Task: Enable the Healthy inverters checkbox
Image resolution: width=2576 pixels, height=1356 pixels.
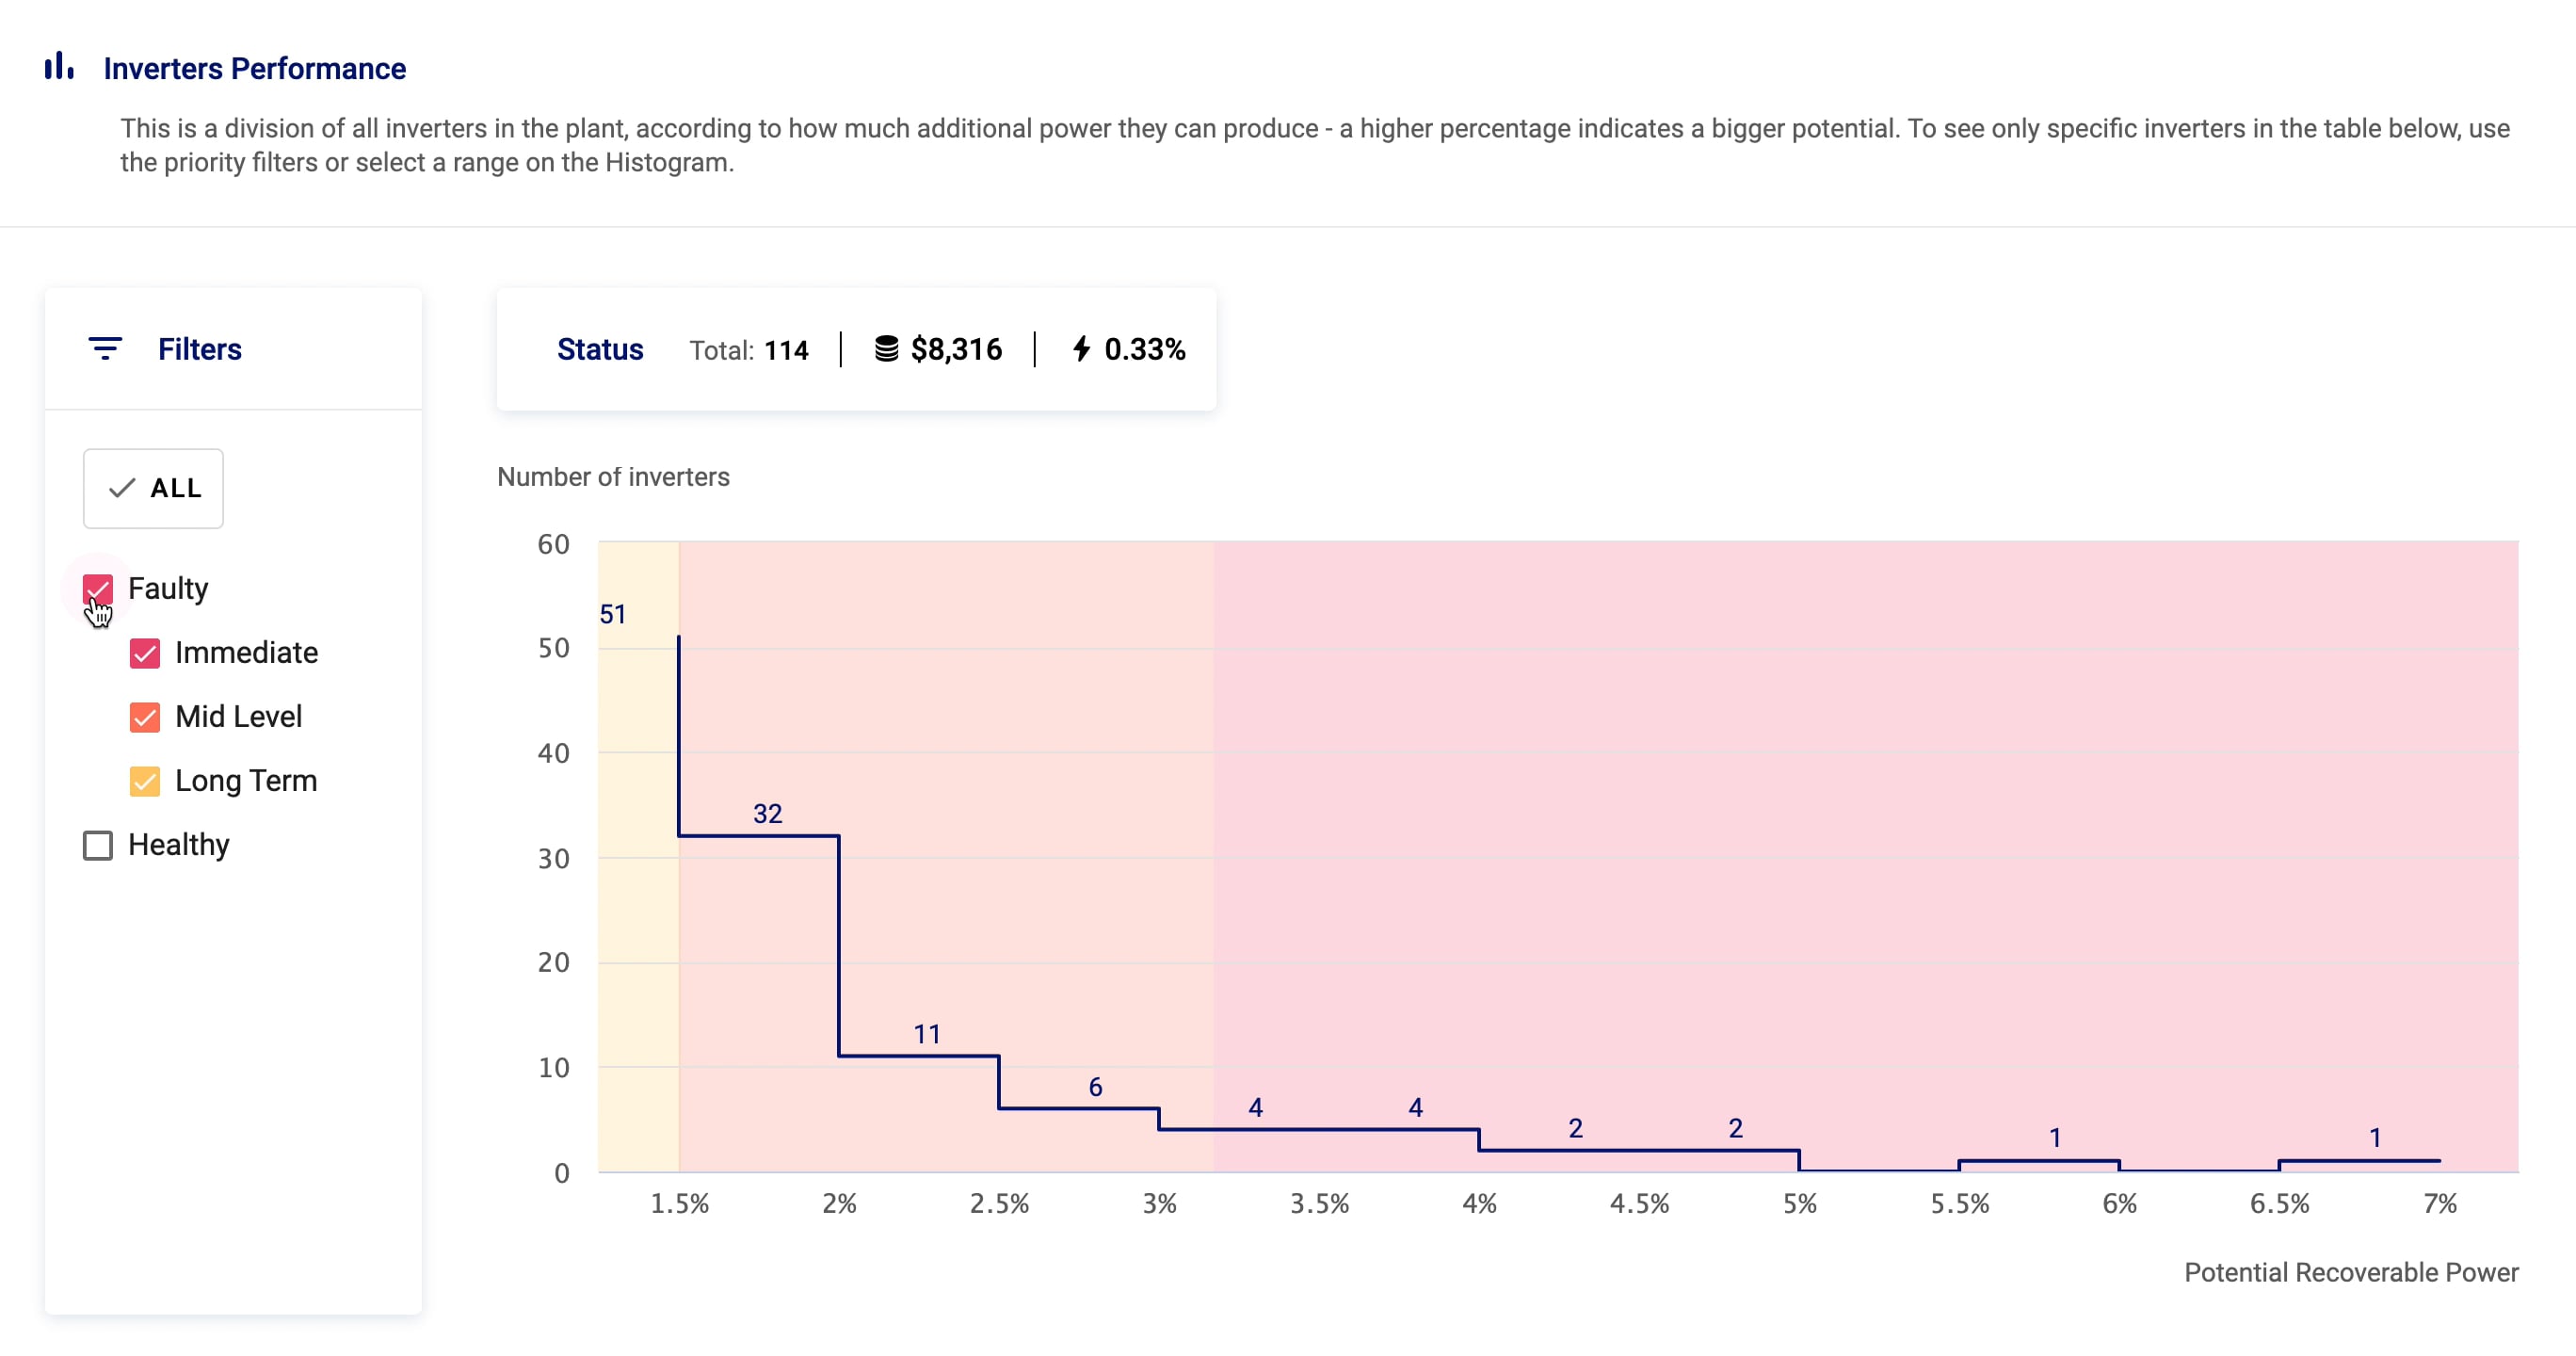Action: pos(97,845)
